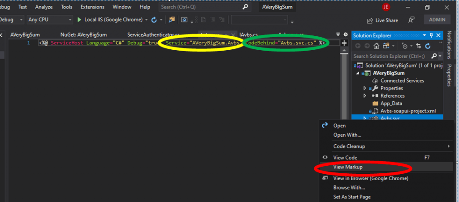This screenshot has height=202, width=459.
Task: Open the Find in Files folder icon
Action: point(172,20)
